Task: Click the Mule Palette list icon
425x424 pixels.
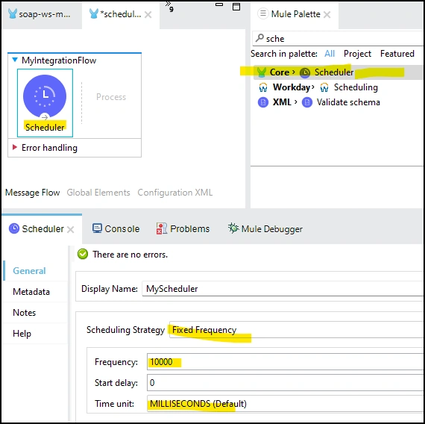Action: point(263,13)
